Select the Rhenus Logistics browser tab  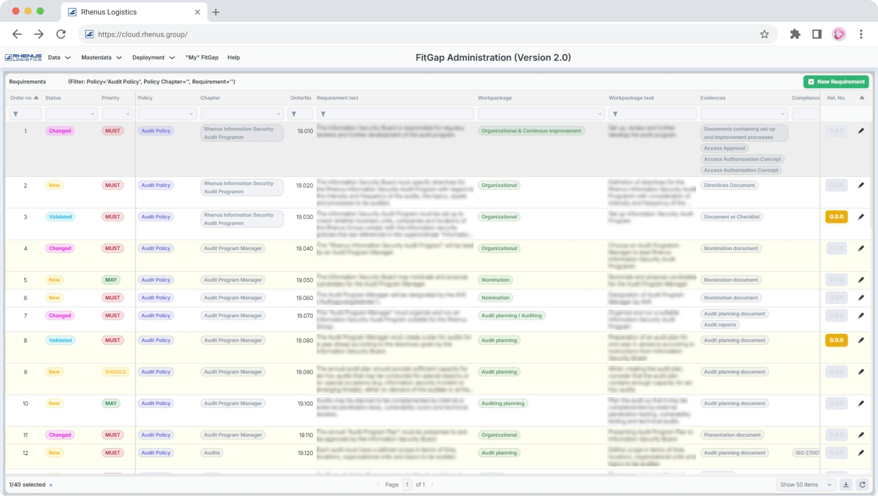pos(133,12)
